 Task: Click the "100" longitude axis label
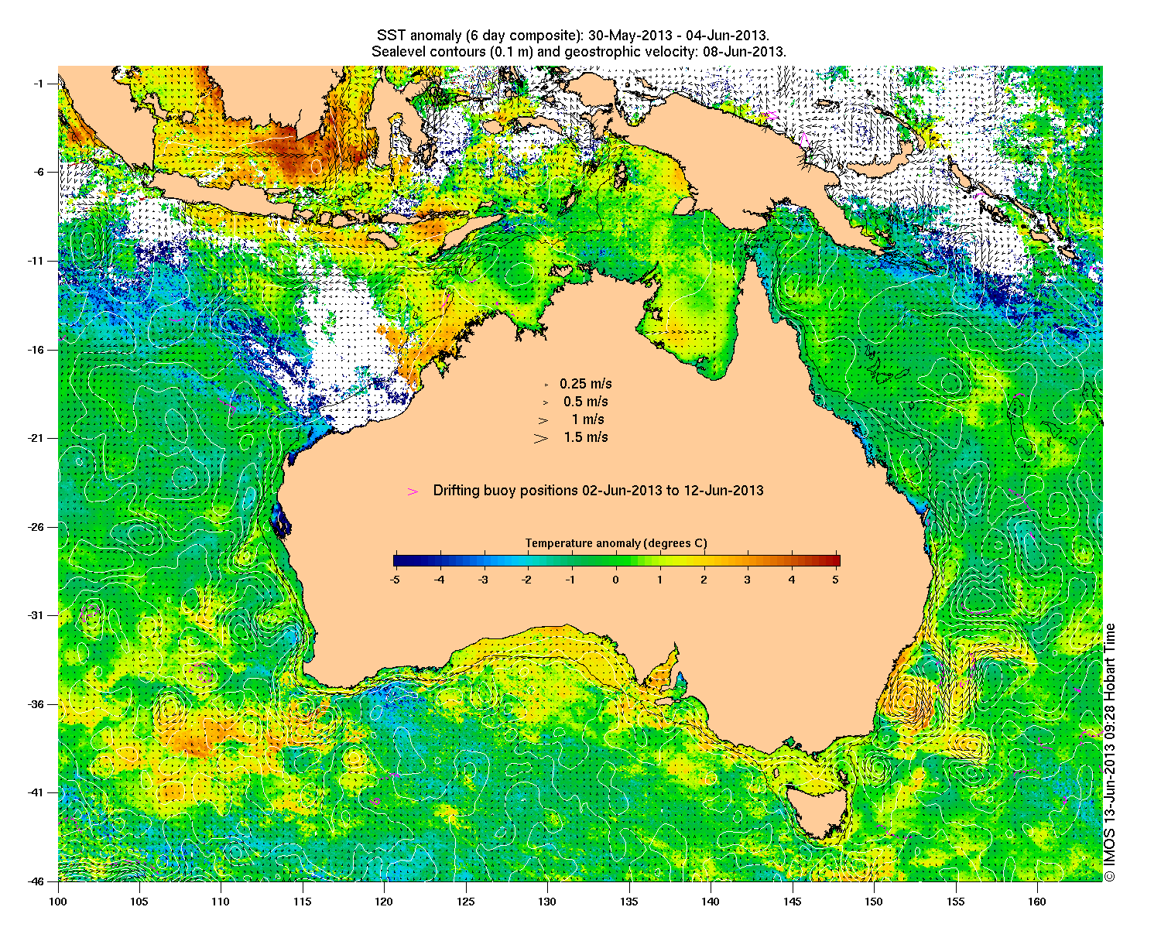(x=58, y=902)
